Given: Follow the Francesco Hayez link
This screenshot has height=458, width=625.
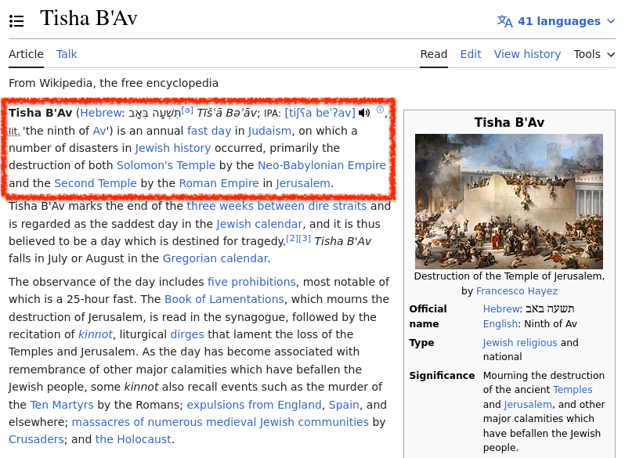Looking at the screenshot, I should 516,290.
